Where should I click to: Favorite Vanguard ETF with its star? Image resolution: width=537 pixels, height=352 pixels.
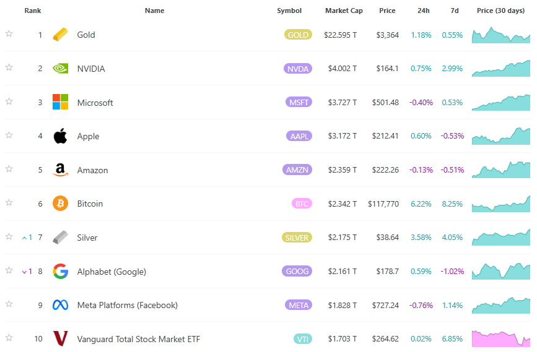[x=9, y=338]
